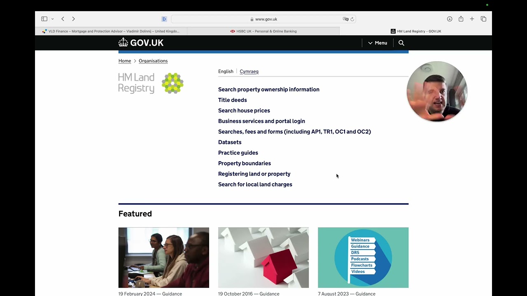This screenshot has height=296, width=527.
Task: Show the tab overview icon
Action: (483, 19)
